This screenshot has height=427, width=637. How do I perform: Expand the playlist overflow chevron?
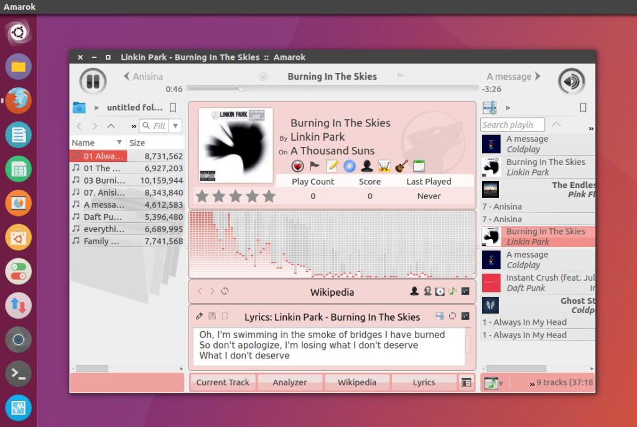590,128
